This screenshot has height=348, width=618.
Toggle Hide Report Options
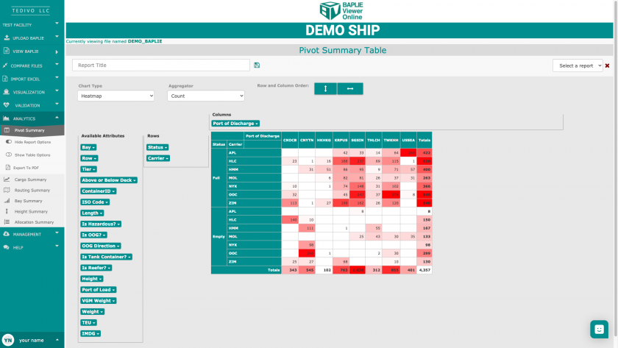tap(32, 142)
